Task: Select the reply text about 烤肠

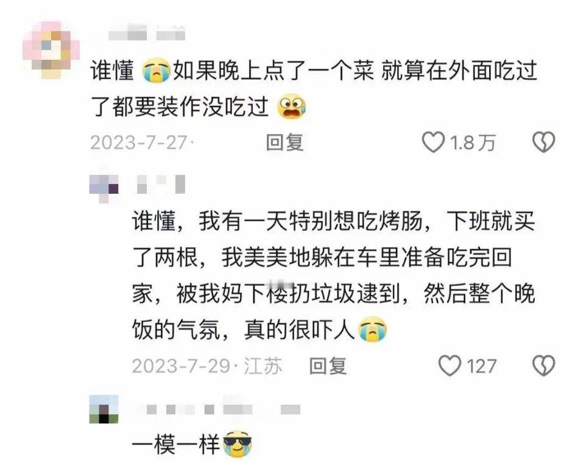Action: [334, 275]
